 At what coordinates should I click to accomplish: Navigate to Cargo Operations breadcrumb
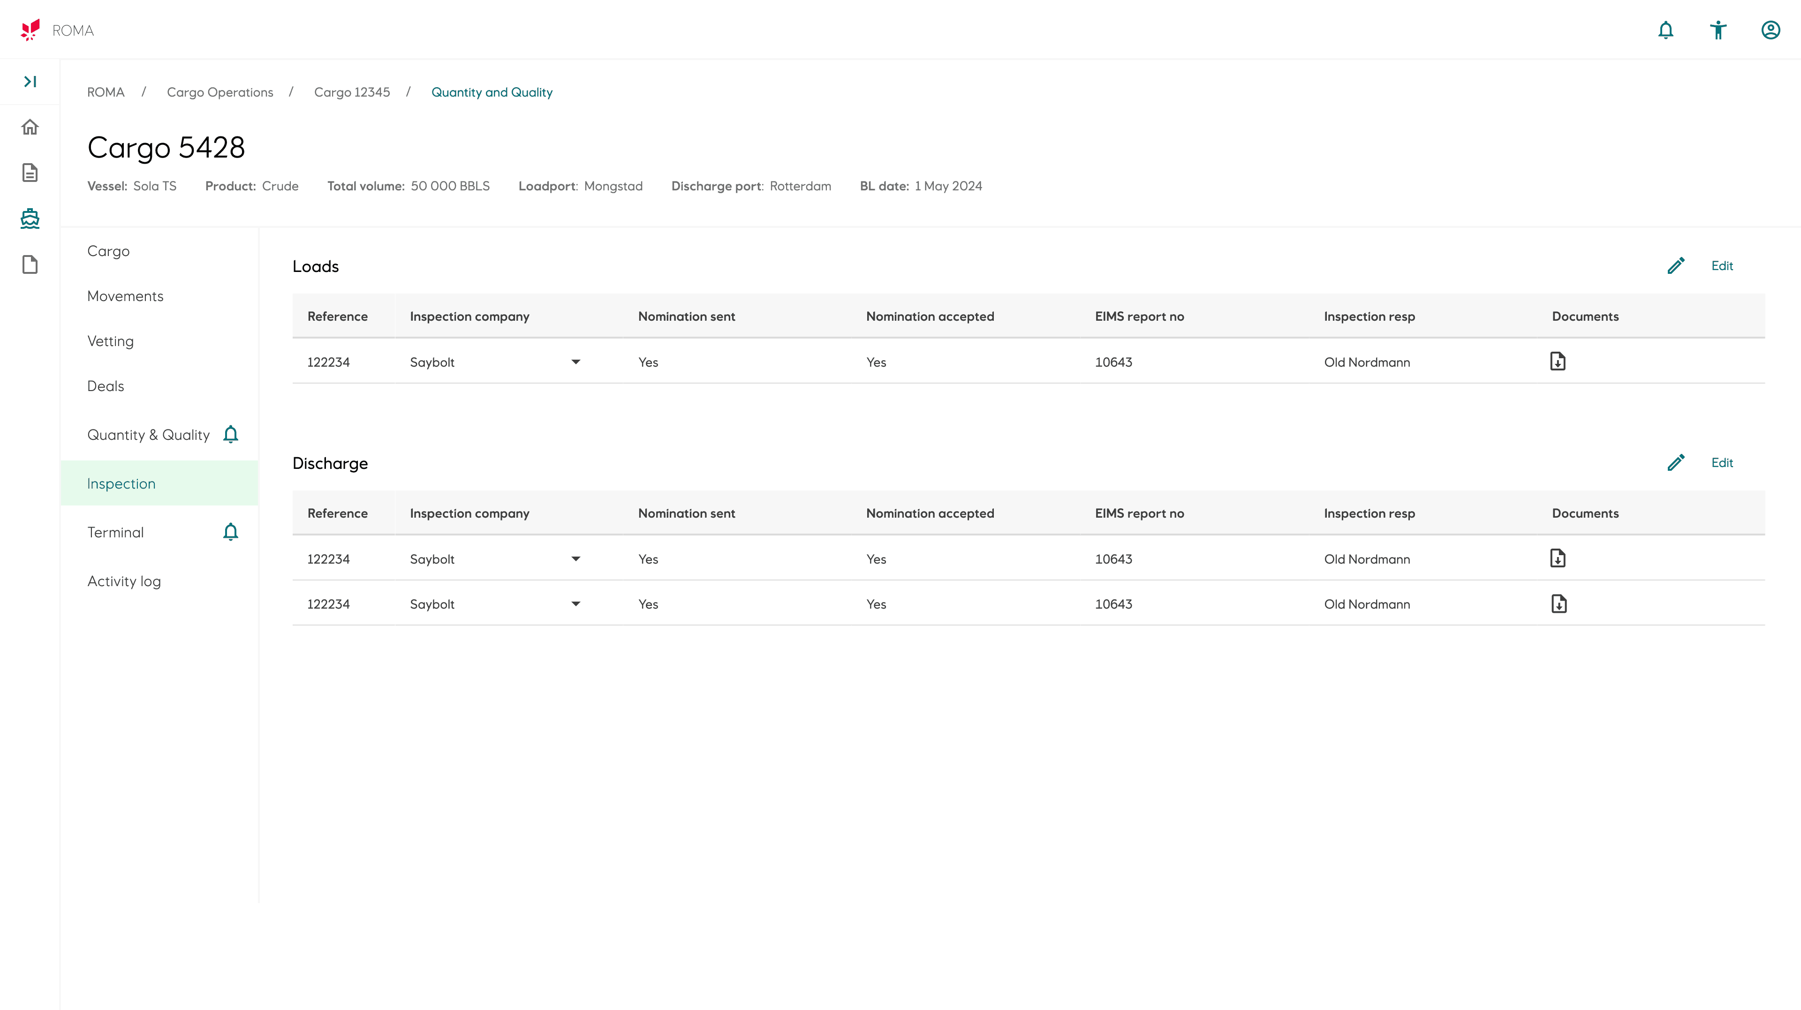(x=219, y=92)
